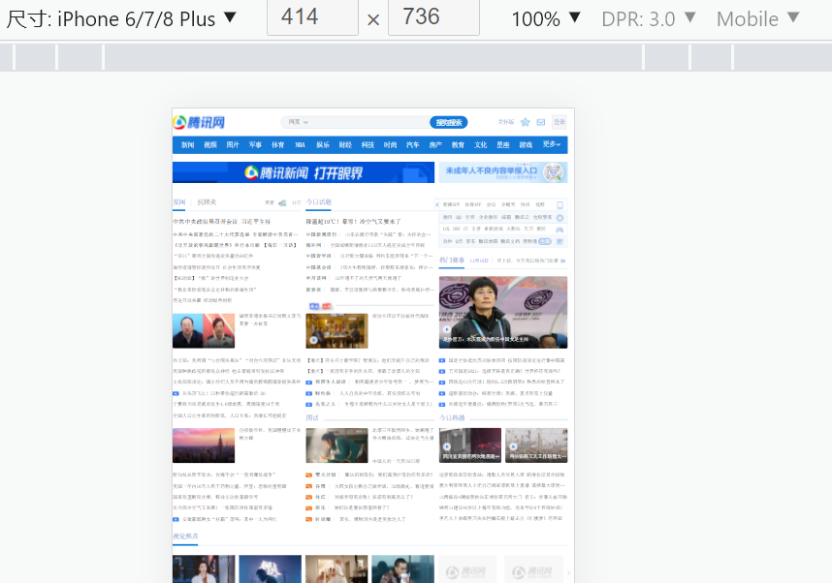The height and width of the screenshot is (583, 832).
Task: Click the blue search button
Action: tap(448, 122)
